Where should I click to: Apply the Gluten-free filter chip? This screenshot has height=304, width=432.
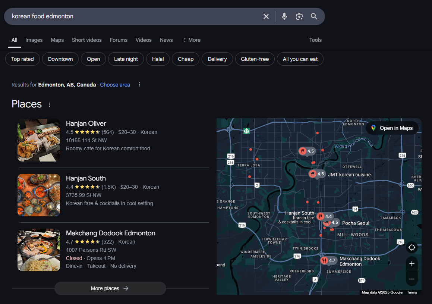pos(255,59)
